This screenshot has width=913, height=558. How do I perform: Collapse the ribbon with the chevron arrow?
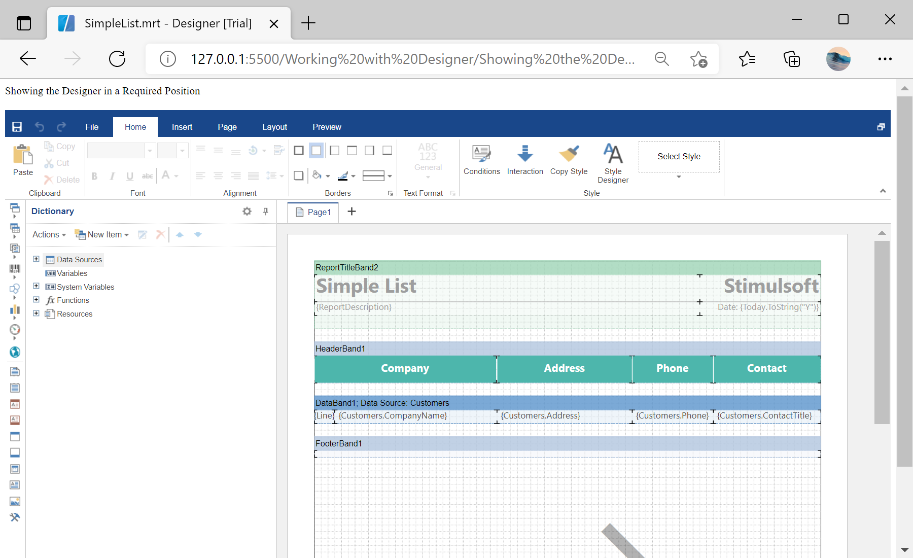coord(883,191)
